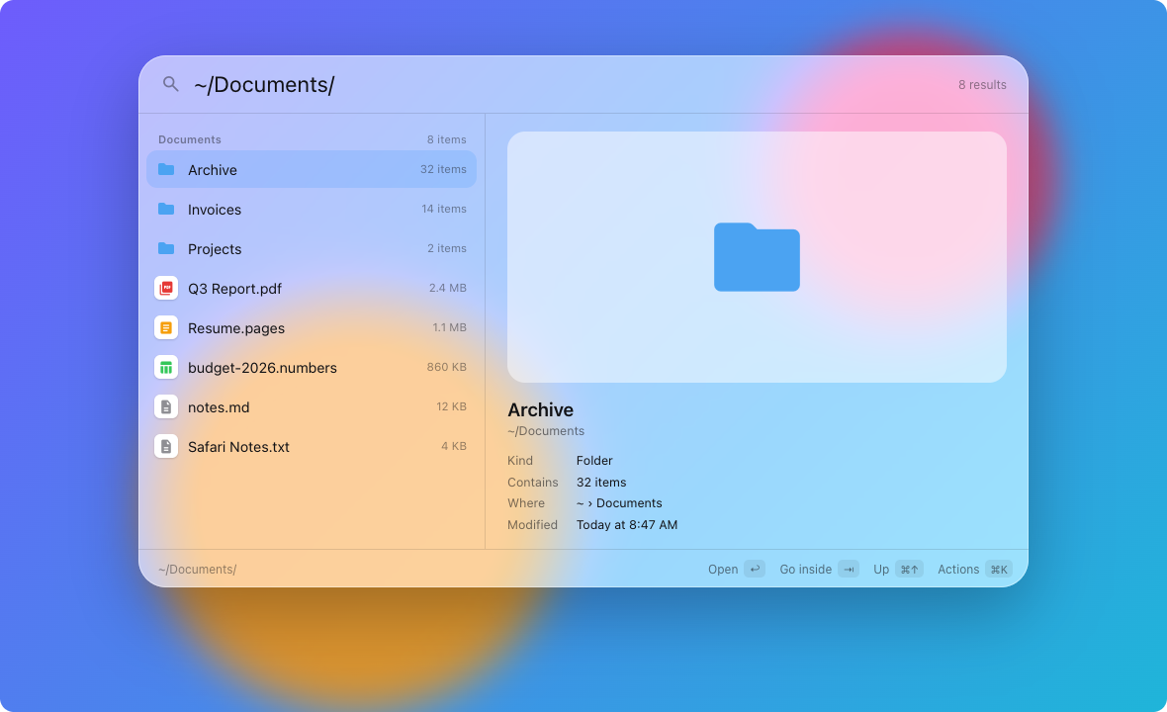Screen dimensions: 1167x712
Task: Click the 'Kind' metadata label
Action: (519, 461)
